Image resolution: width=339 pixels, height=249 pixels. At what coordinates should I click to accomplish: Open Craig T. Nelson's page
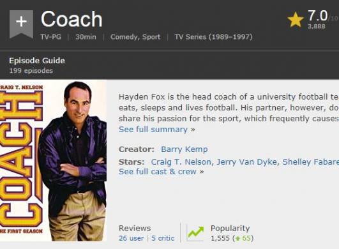click(181, 162)
